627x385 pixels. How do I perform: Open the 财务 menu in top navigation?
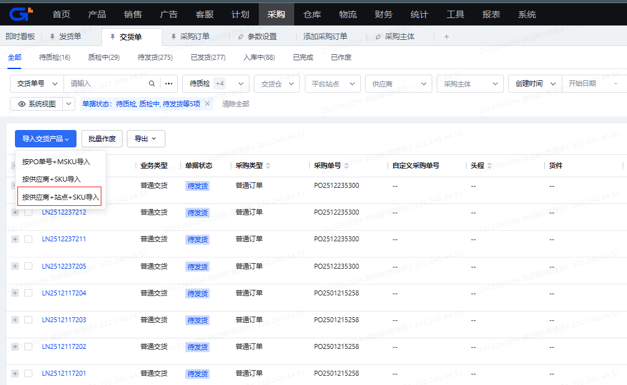click(x=383, y=14)
